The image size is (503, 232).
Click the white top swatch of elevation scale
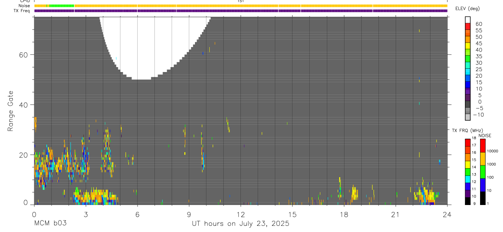(468, 20)
